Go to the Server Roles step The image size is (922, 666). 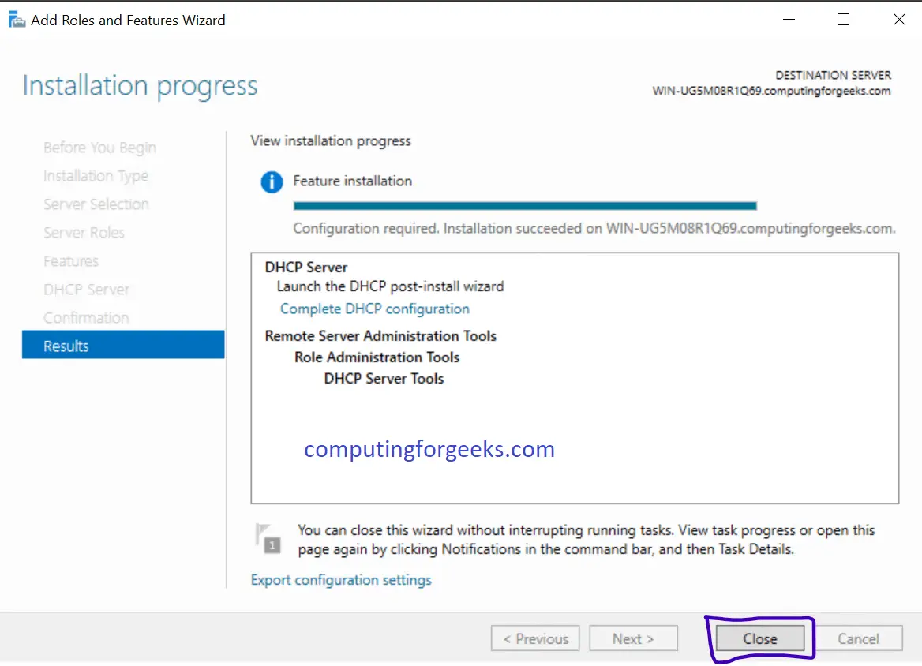(x=84, y=233)
